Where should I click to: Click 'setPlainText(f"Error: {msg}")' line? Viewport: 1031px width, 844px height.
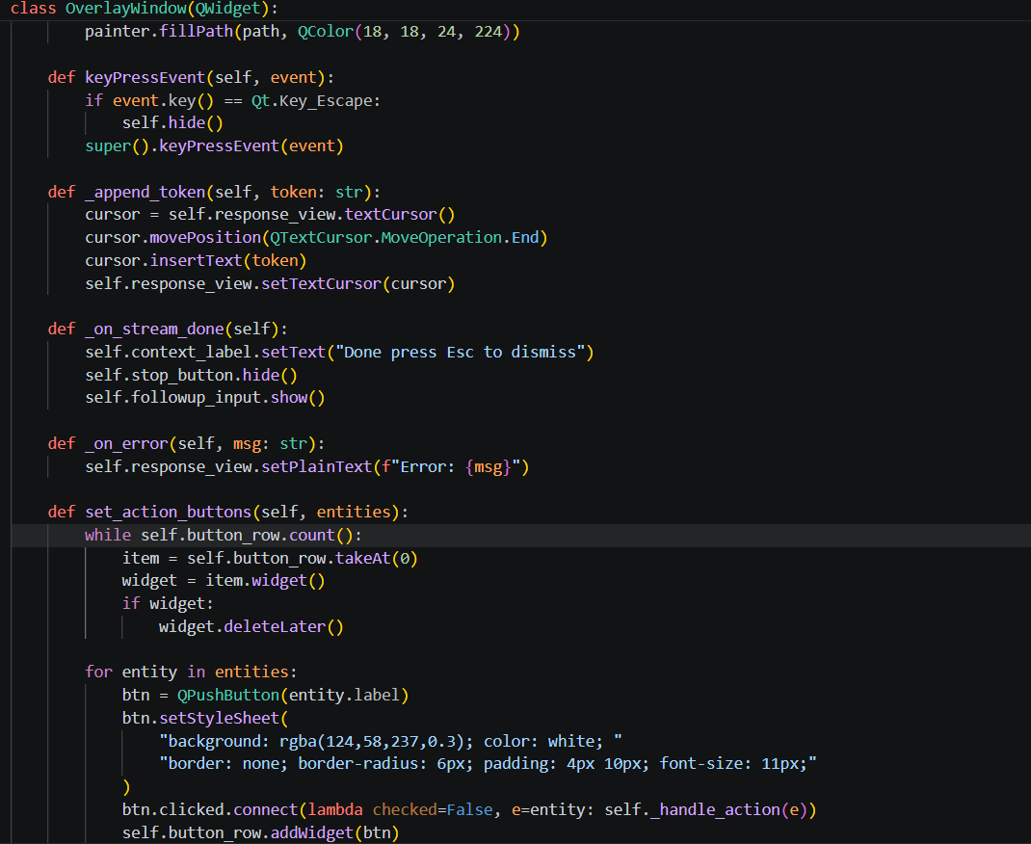point(306,466)
